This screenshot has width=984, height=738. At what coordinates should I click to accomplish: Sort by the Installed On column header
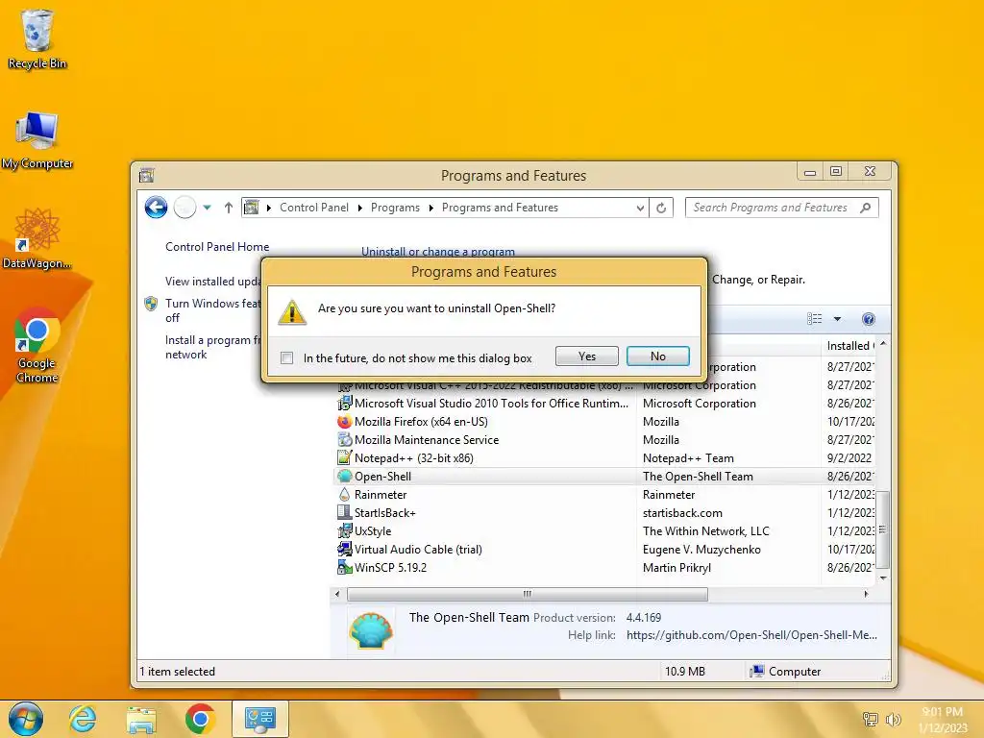[x=849, y=345]
